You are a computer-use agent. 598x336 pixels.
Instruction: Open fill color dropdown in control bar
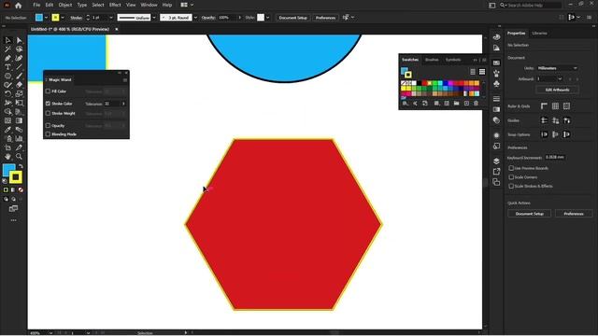(x=46, y=18)
